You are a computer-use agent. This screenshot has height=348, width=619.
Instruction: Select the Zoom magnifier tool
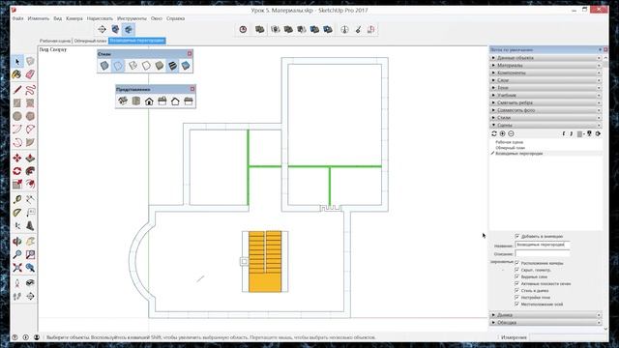tap(17, 254)
